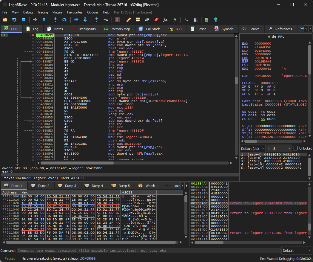The height and width of the screenshot is (262, 313).
Task: Open the References tab
Action: click(x=281, y=29)
